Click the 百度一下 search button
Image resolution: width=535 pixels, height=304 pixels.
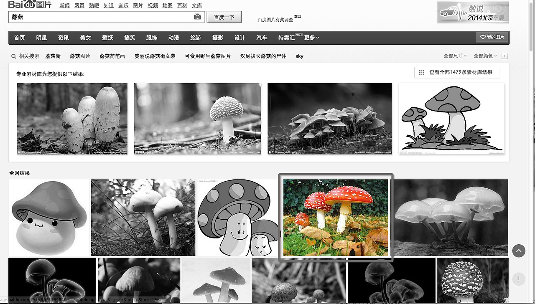pyautogui.click(x=224, y=17)
